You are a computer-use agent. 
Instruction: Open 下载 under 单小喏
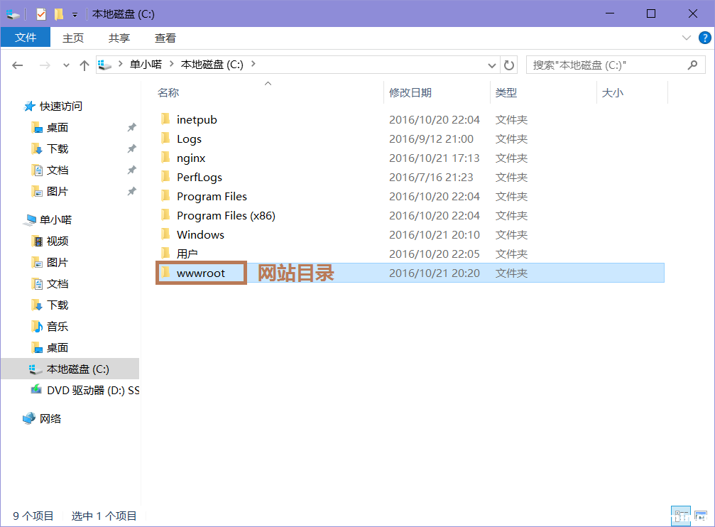(x=58, y=305)
